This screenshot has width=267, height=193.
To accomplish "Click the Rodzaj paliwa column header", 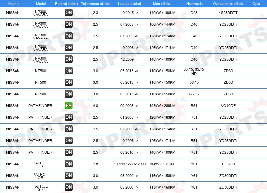I will tap(67, 4).
